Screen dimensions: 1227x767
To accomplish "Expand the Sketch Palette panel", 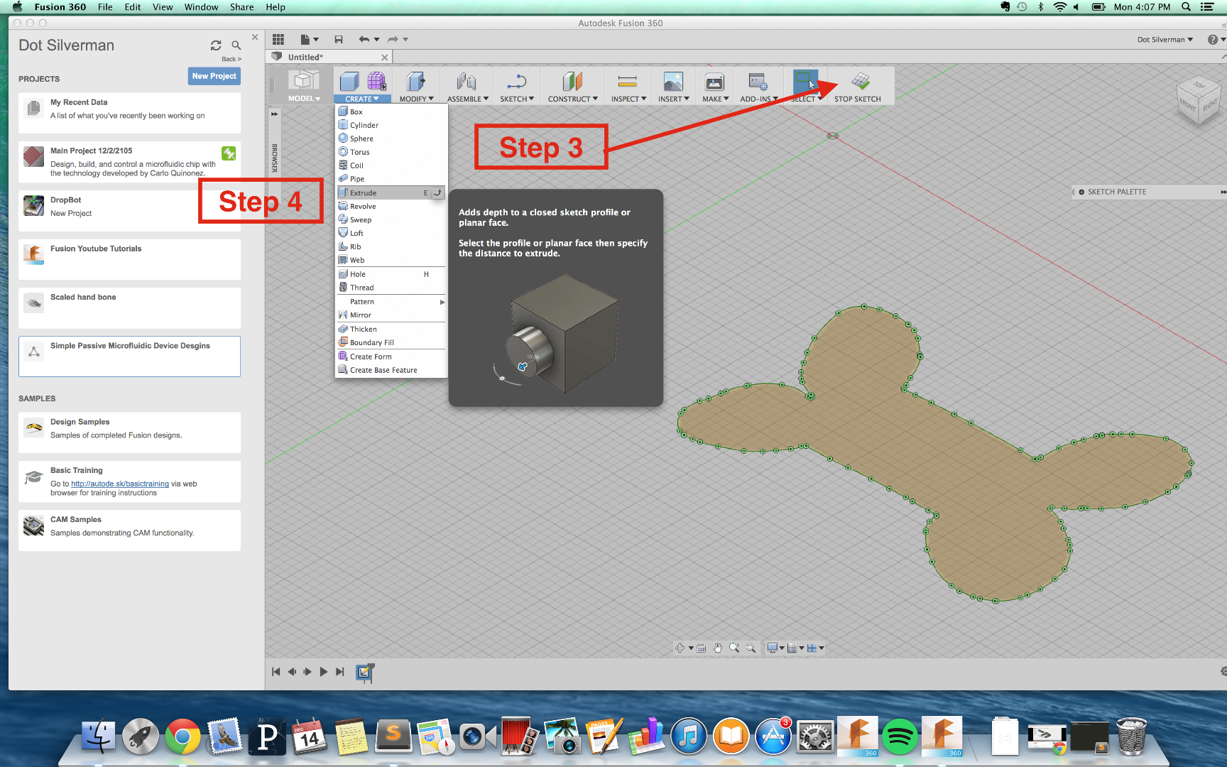I will point(1223,192).
